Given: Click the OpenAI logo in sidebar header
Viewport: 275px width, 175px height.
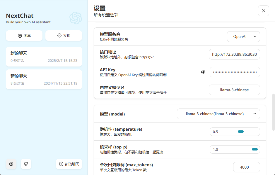Looking at the screenshot, I should [76, 18].
